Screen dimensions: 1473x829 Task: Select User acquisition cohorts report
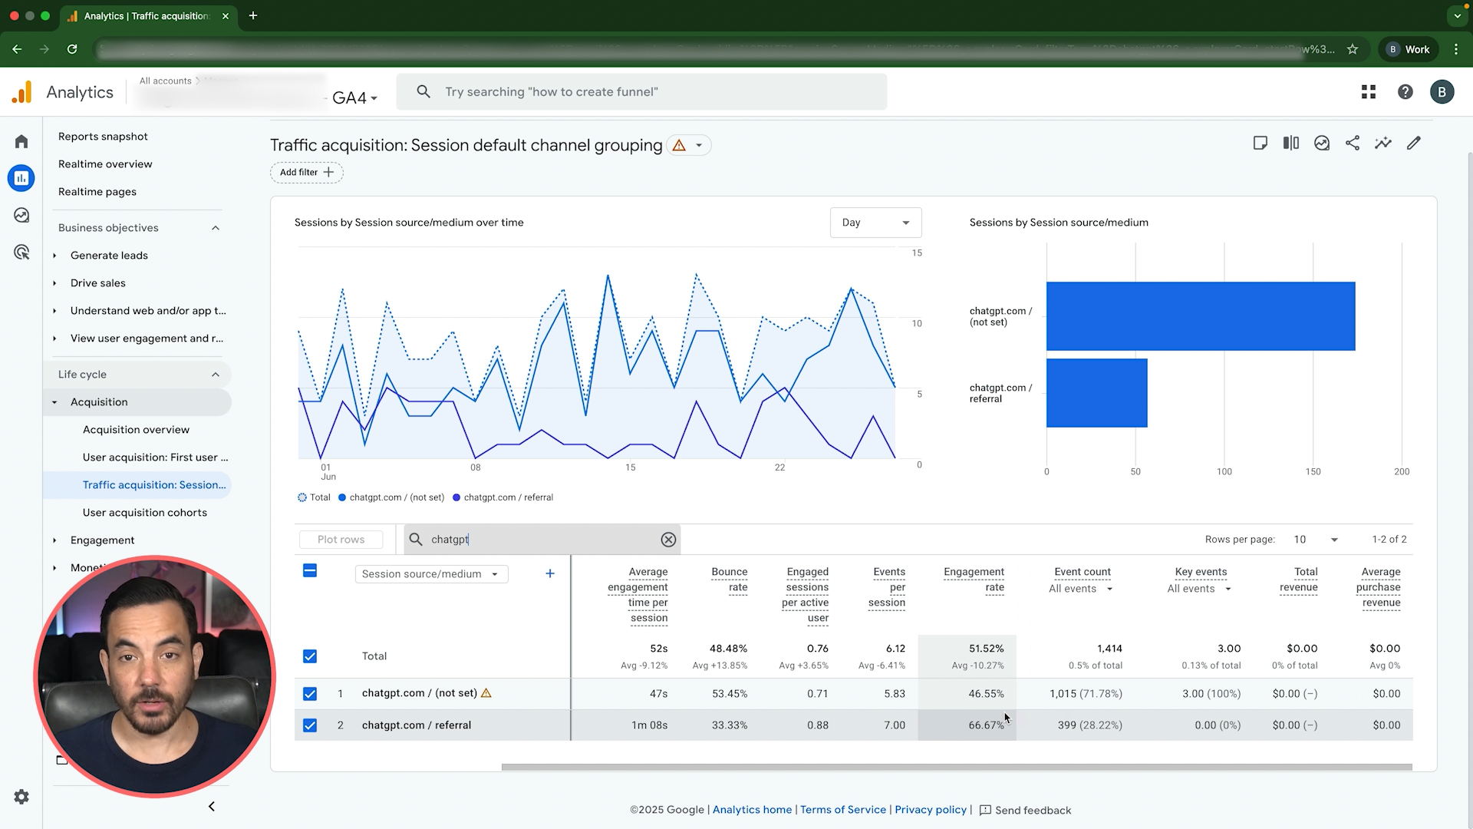pyautogui.click(x=144, y=513)
